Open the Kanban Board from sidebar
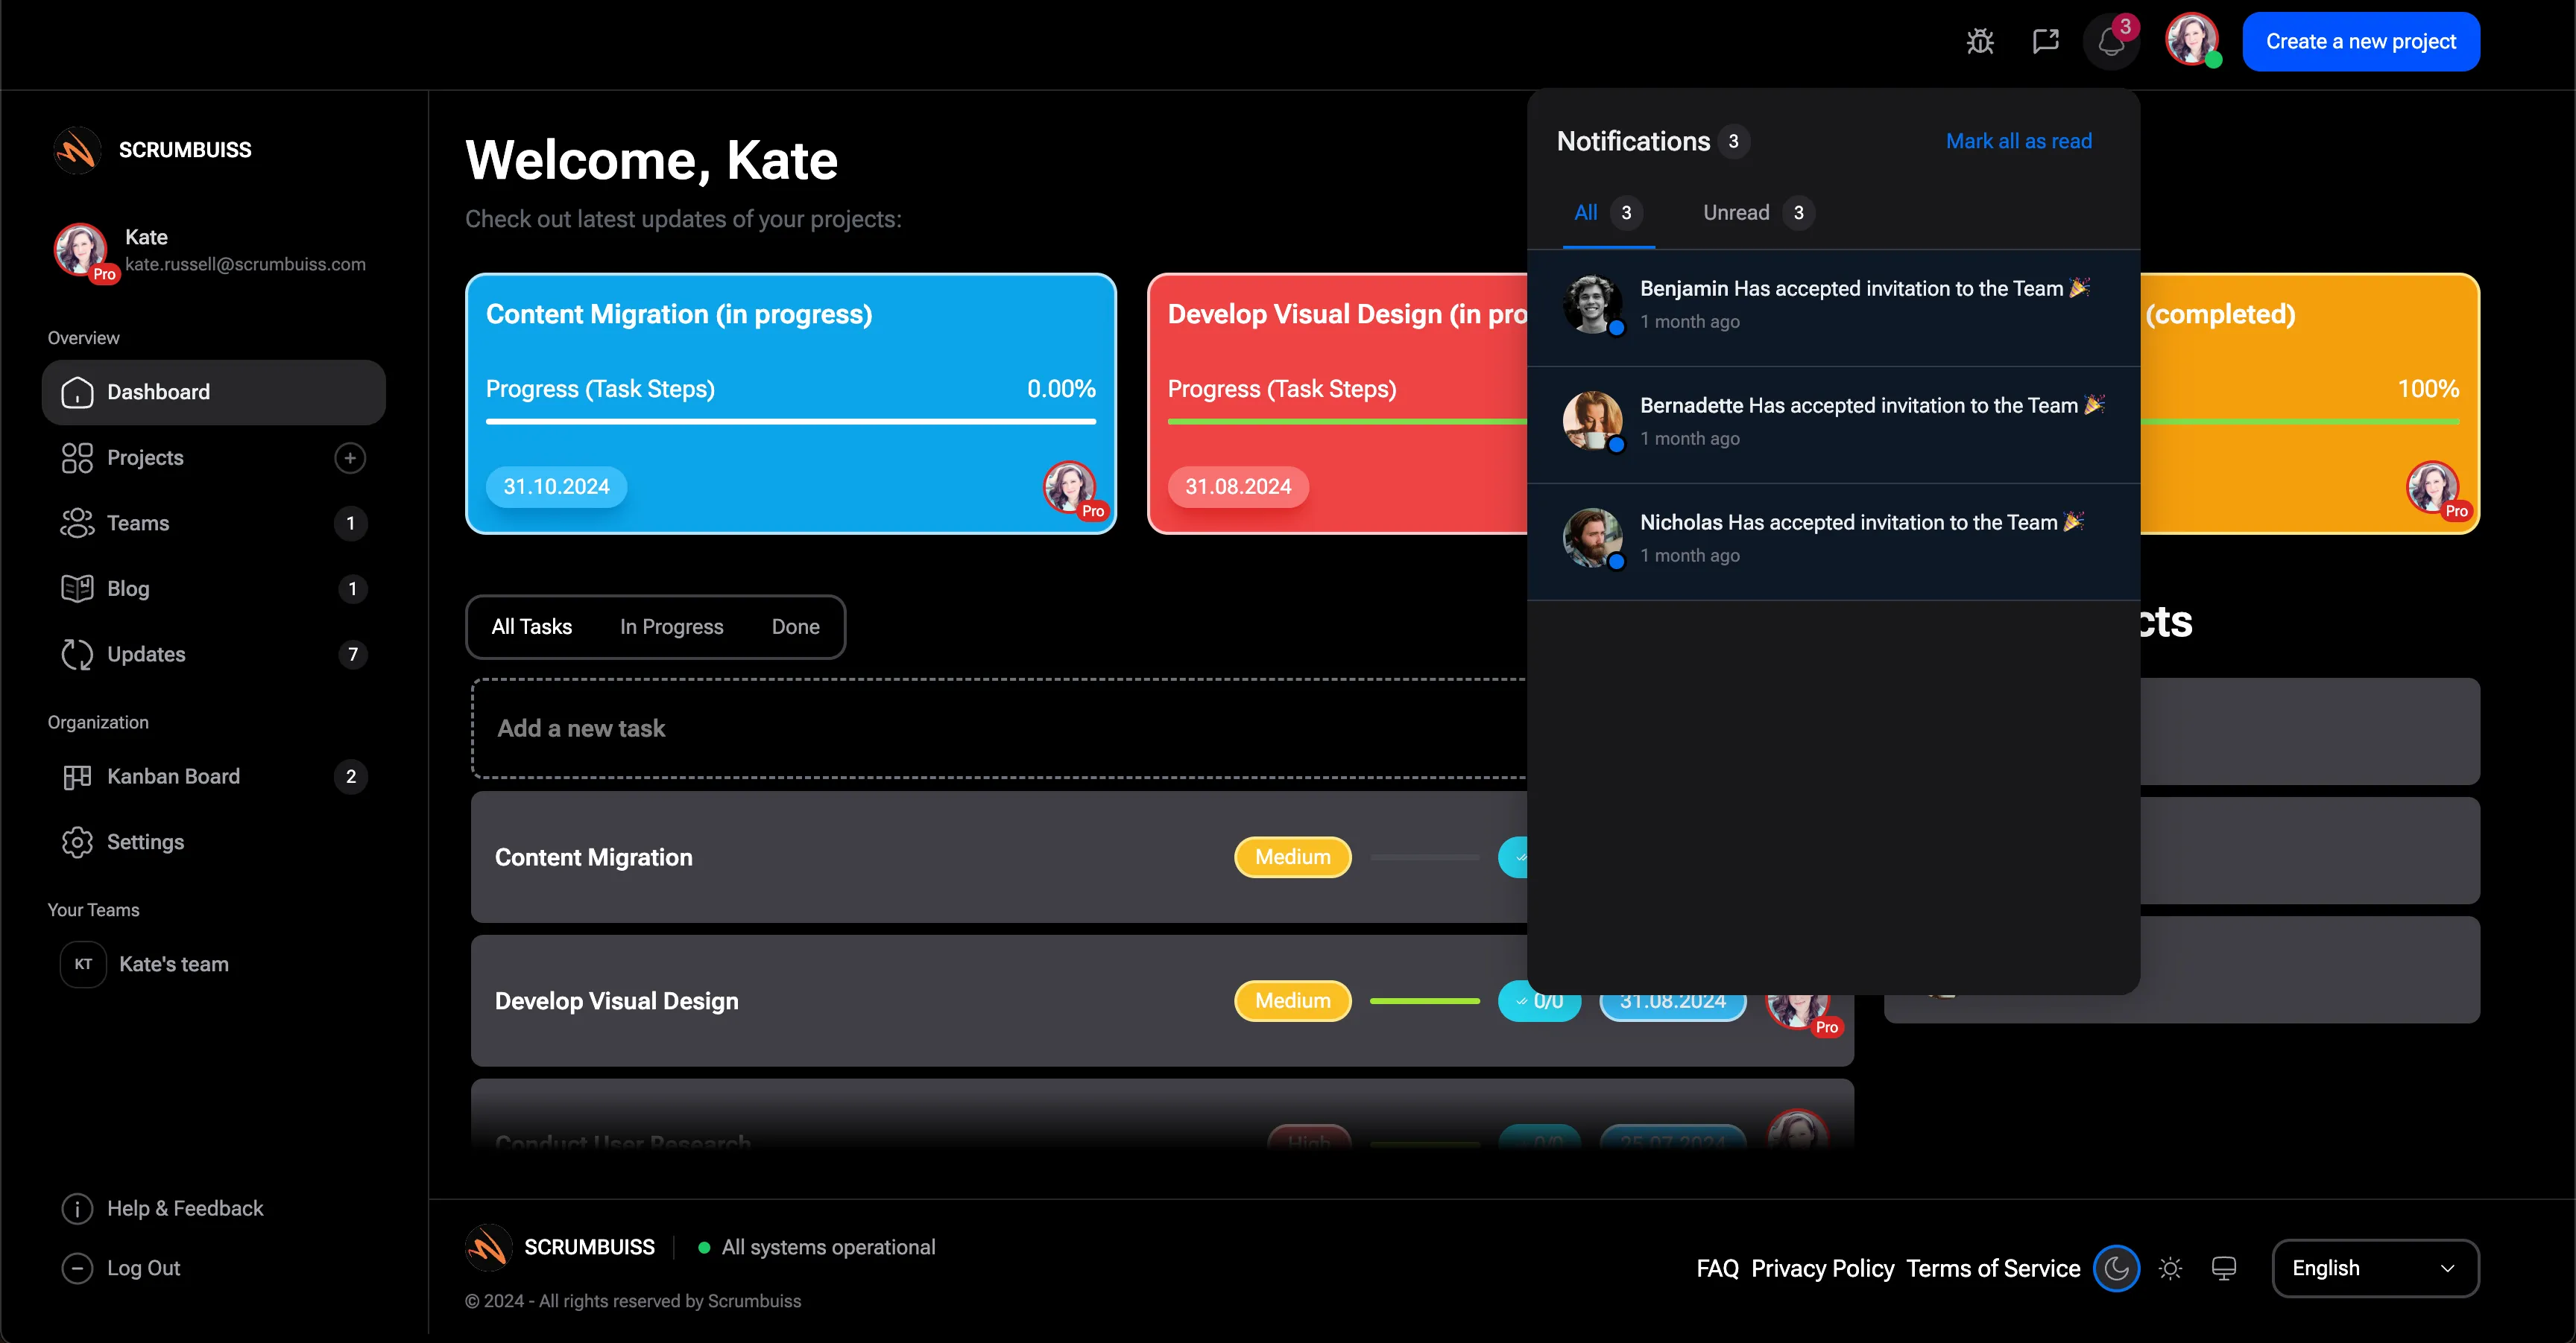This screenshot has height=1343, width=2576. pyautogui.click(x=78, y=776)
